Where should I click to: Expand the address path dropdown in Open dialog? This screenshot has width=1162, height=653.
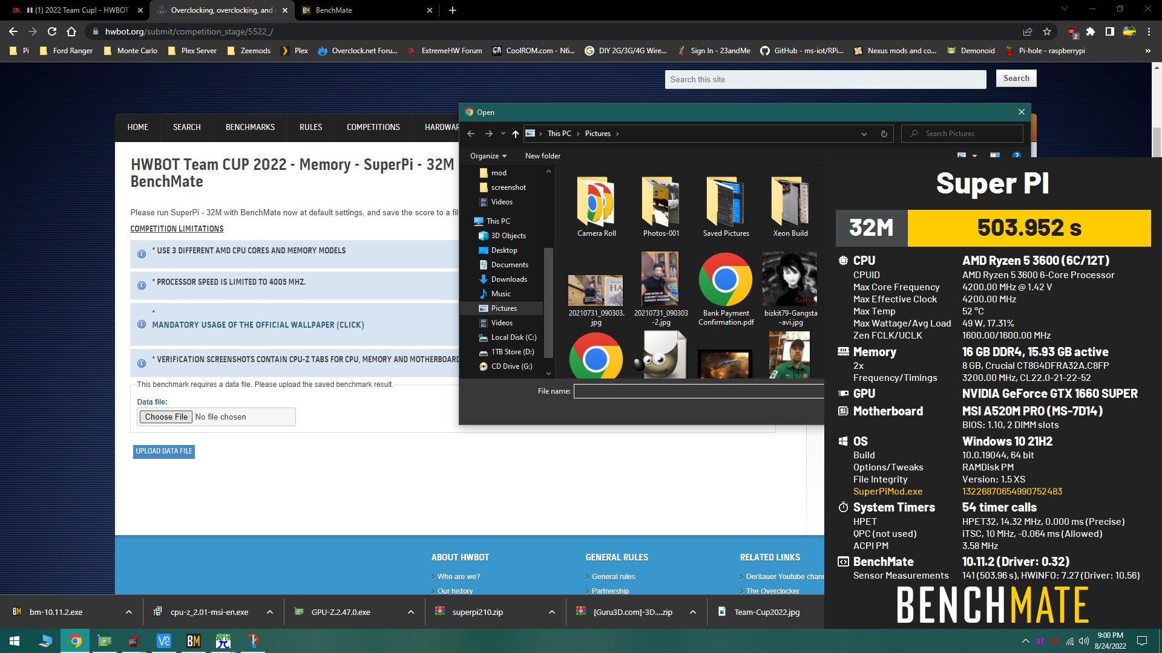[864, 134]
